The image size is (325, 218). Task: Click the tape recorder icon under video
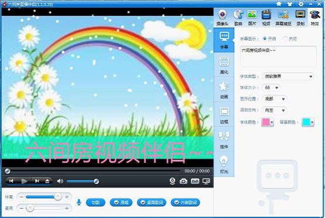tap(195, 181)
